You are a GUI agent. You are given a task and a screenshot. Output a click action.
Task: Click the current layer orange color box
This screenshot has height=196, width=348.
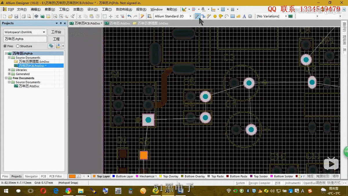pyautogui.click(x=72, y=176)
